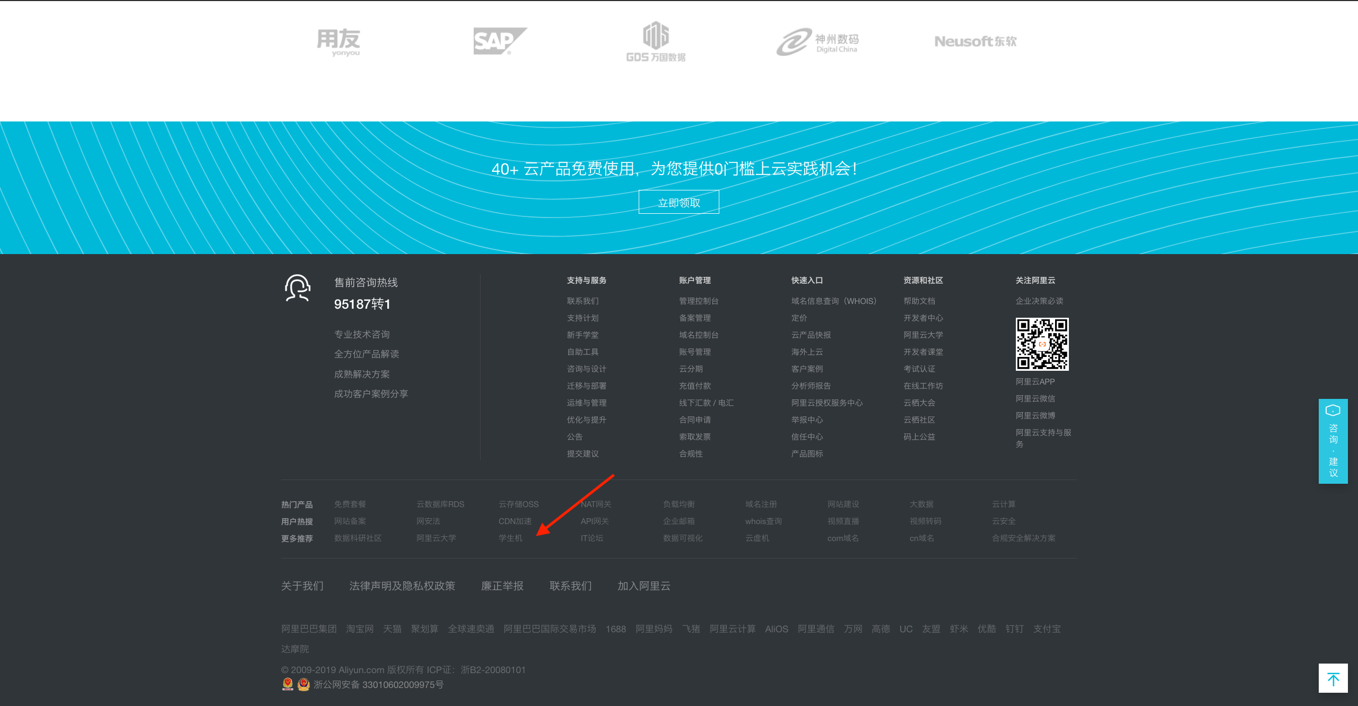Open the 云存储OSS link
Viewport: 1358px width, 706px height.
coord(518,504)
